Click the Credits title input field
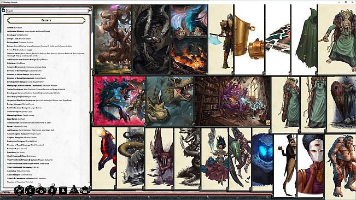 coord(47,11)
